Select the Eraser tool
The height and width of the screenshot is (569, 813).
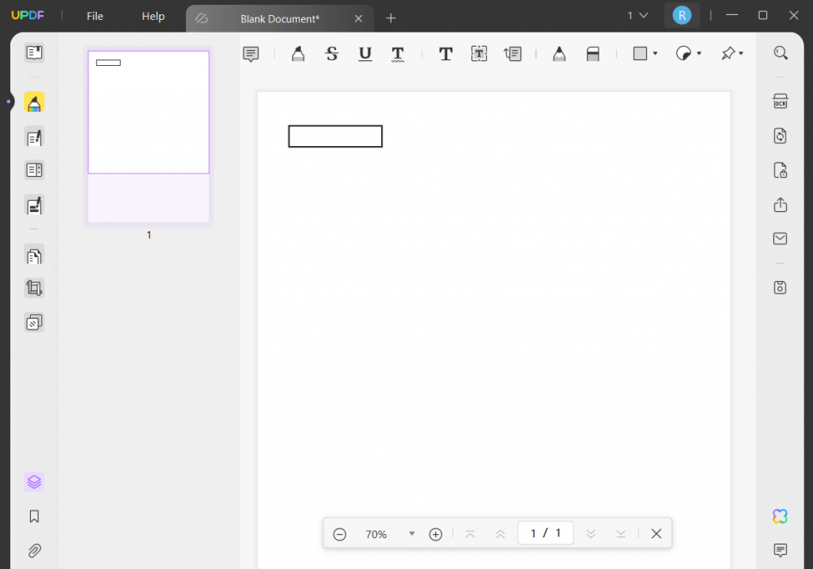593,53
